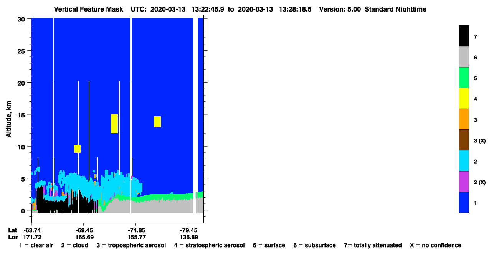Click the altitude tick label 25

22,51
